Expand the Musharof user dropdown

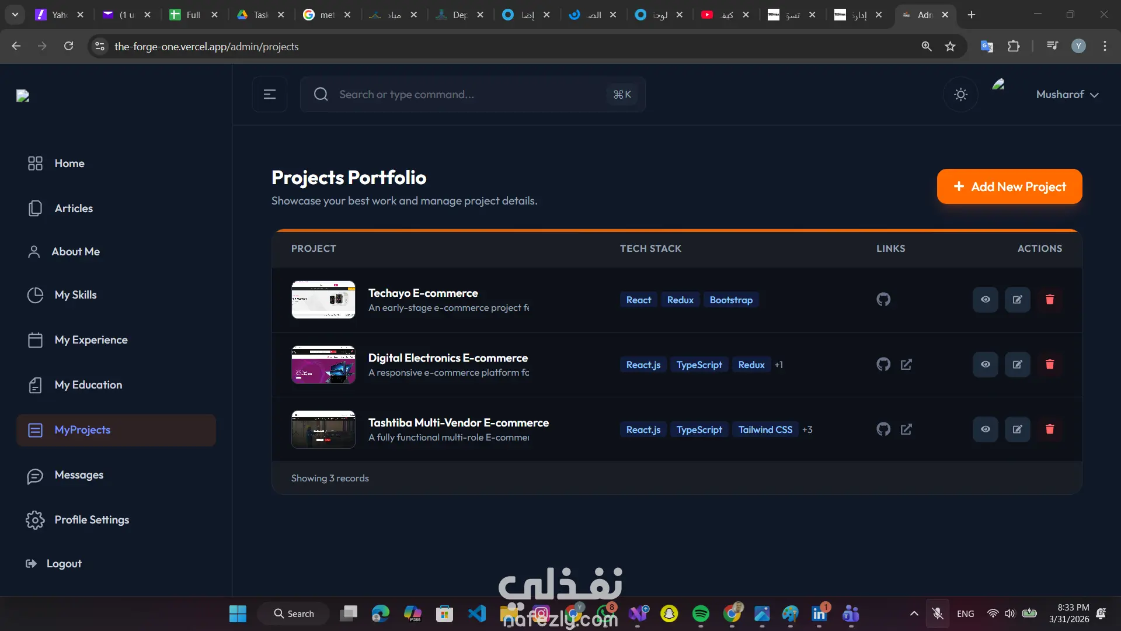(x=1067, y=95)
